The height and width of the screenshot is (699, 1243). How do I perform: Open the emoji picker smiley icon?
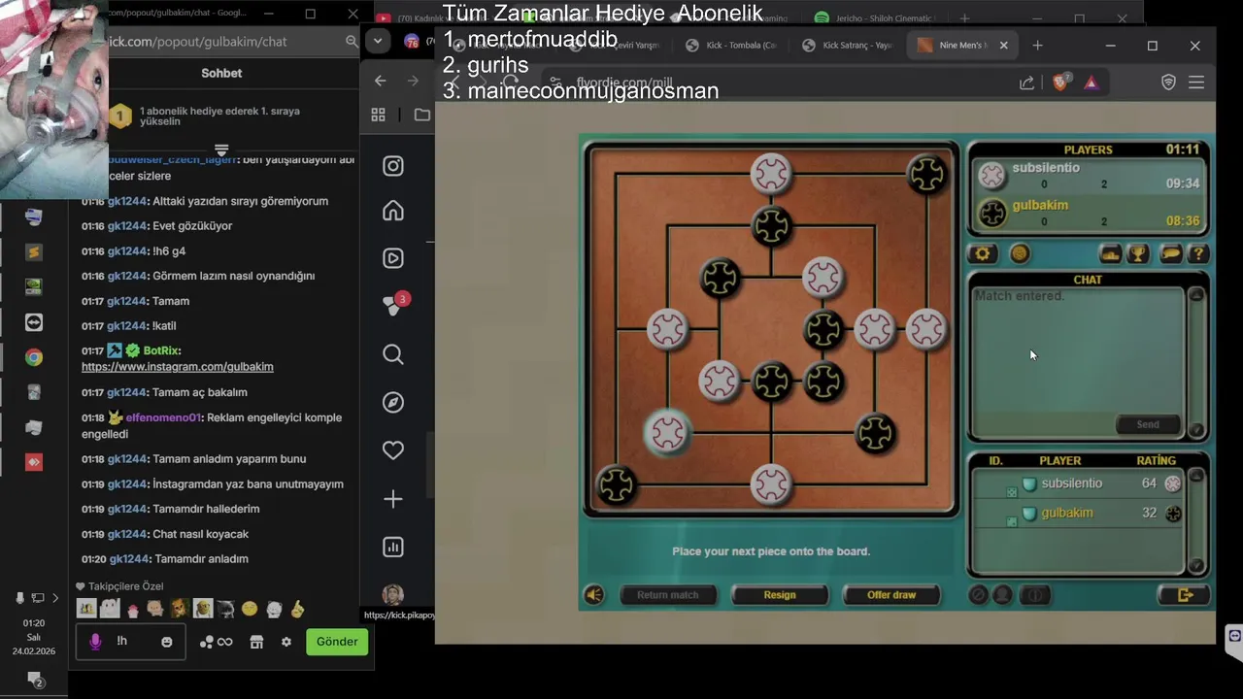[x=167, y=642]
